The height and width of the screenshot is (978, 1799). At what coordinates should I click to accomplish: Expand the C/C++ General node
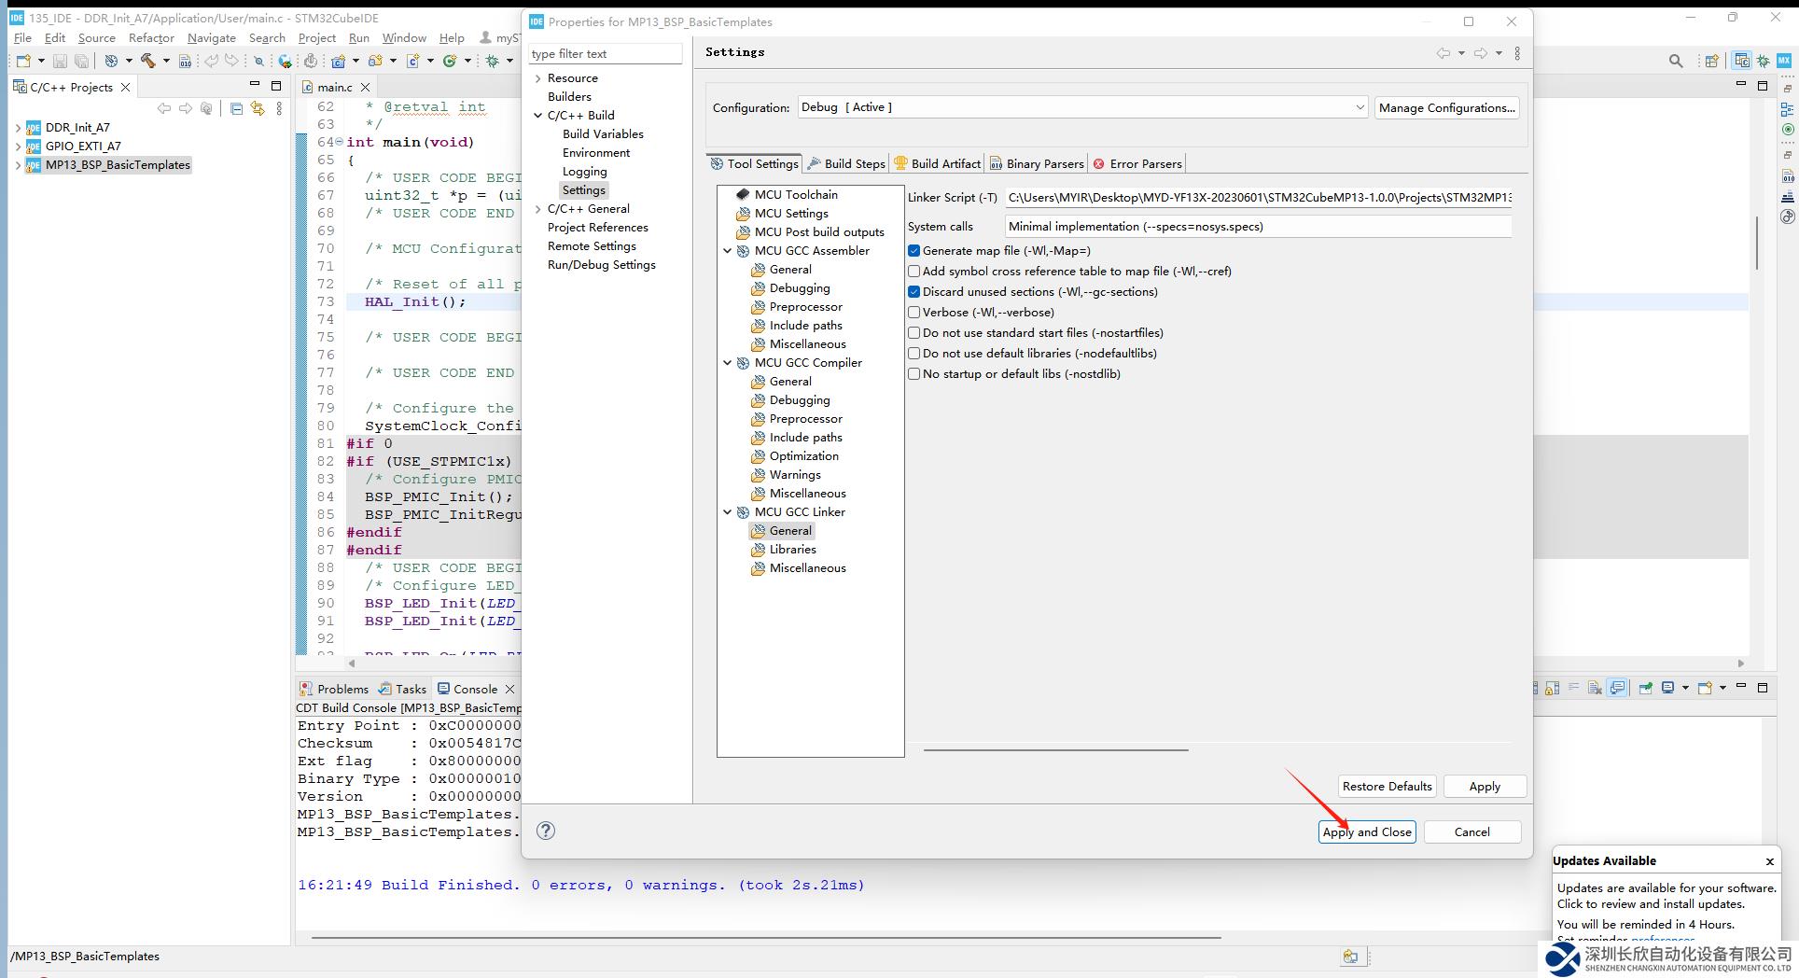[538, 209]
